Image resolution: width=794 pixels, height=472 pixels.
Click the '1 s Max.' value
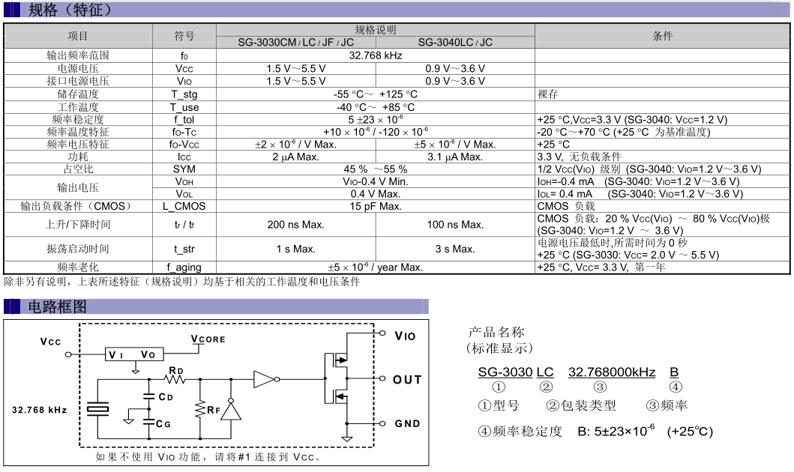295,249
